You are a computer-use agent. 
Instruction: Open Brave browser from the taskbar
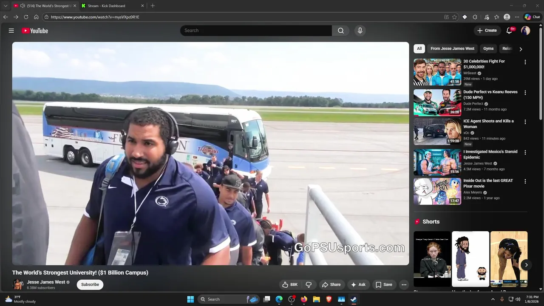[x=329, y=299]
